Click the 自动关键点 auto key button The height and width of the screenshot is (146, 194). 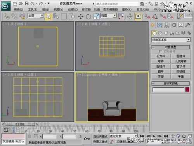coord(100,136)
